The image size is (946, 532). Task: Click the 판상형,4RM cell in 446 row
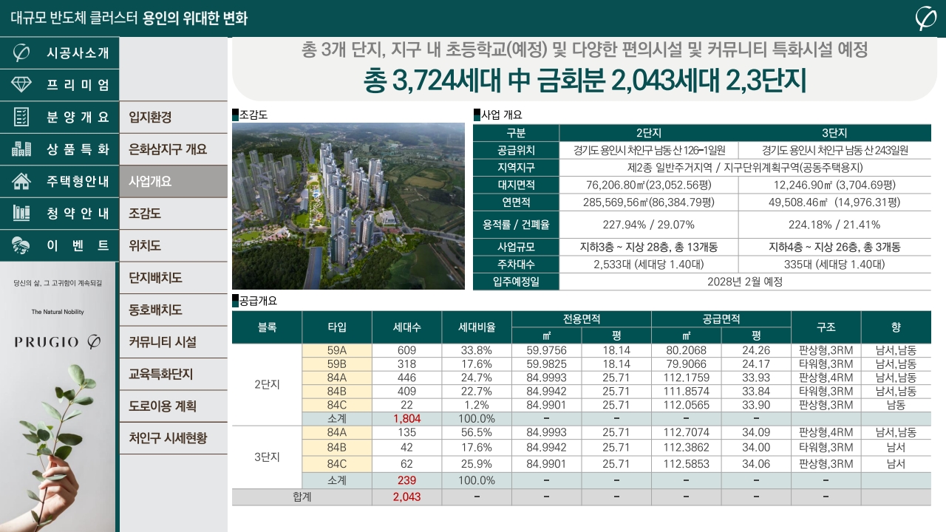[826, 378]
